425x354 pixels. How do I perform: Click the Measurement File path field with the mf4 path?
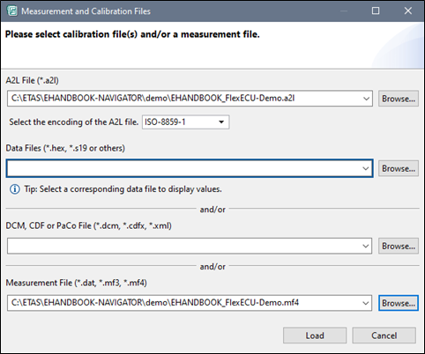pyautogui.click(x=183, y=303)
